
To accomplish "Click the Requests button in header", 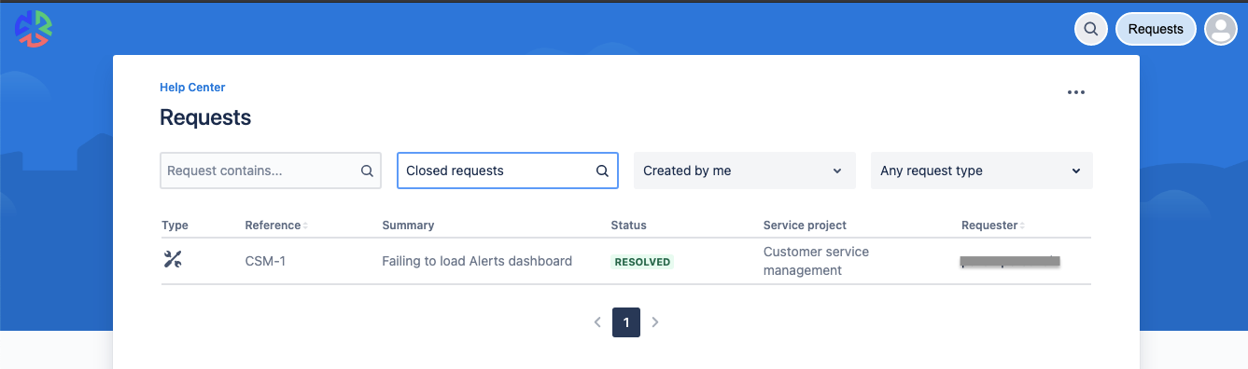I will tap(1156, 29).
